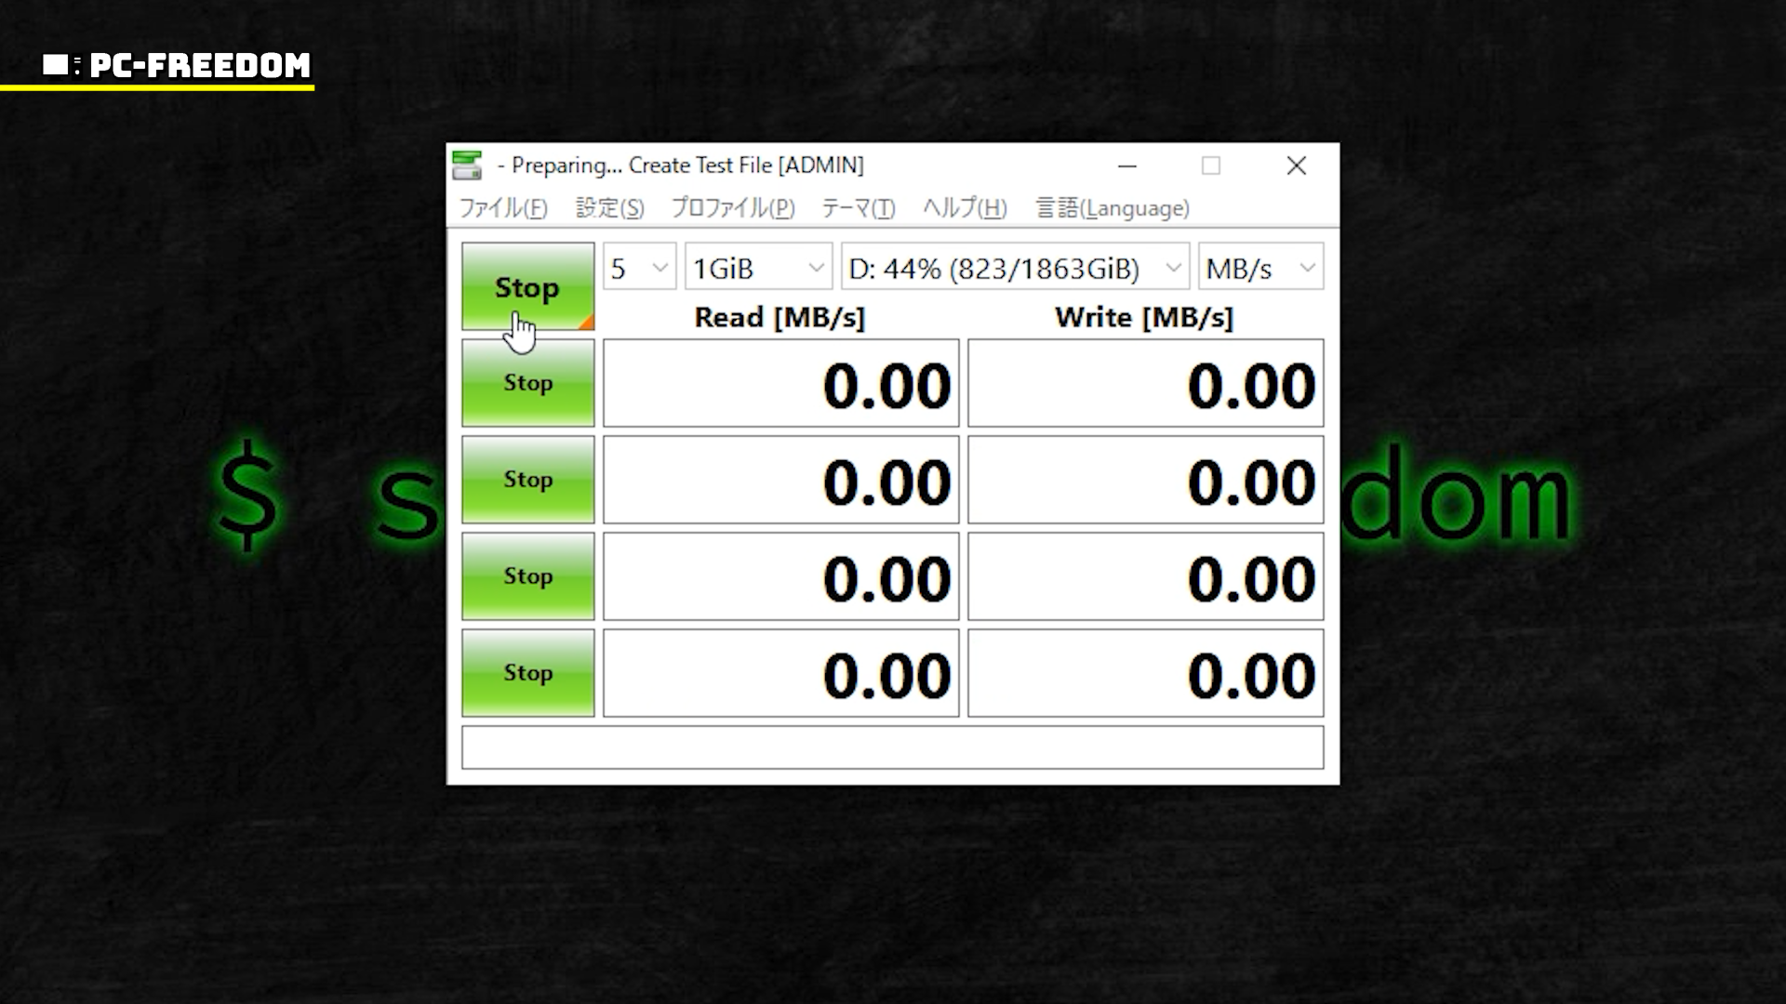Image resolution: width=1786 pixels, height=1004 pixels.
Task: Open the ヘルプ(H) help menu
Action: click(x=965, y=208)
